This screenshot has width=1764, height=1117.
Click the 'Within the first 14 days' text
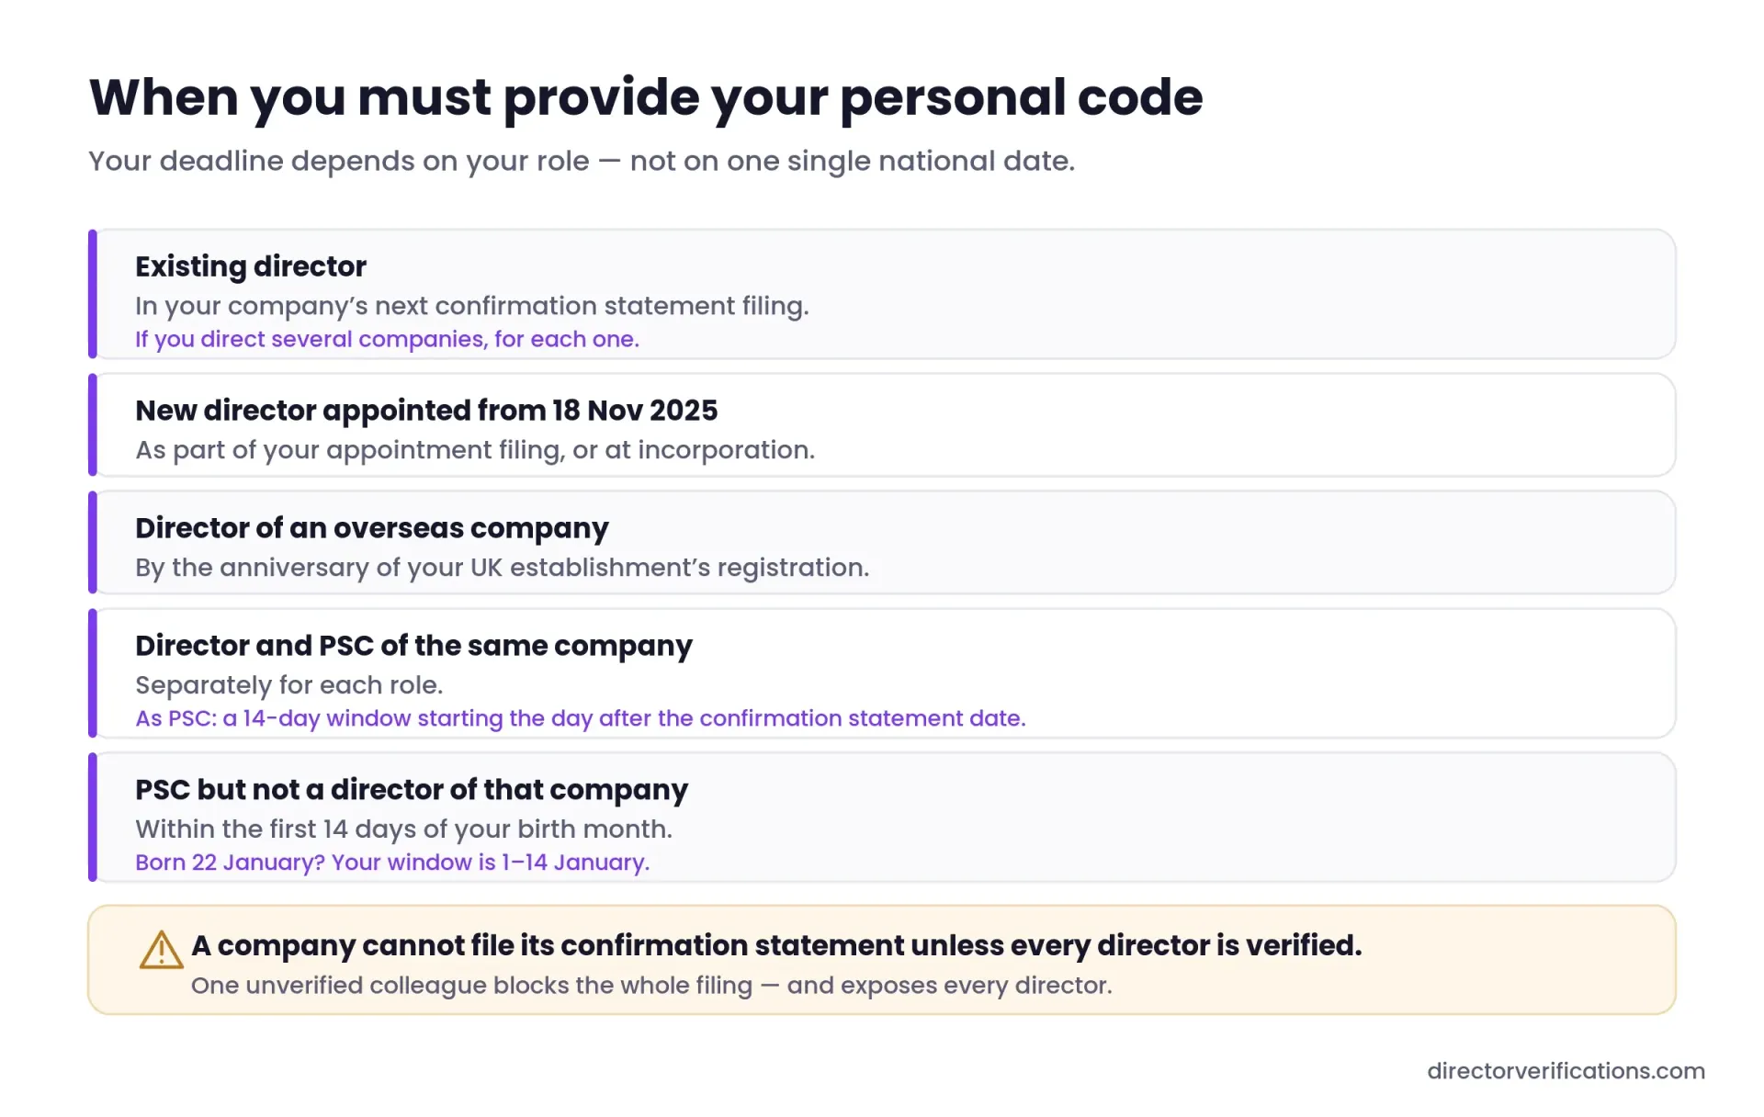click(x=404, y=829)
